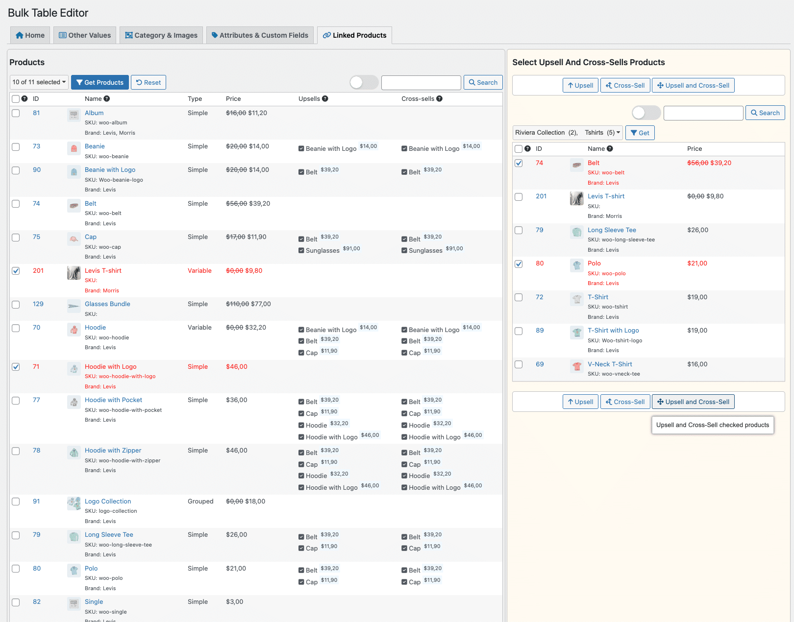Click the help icon next to Cross-sells header
794x622 pixels.
pyautogui.click(x=439, y=99)
